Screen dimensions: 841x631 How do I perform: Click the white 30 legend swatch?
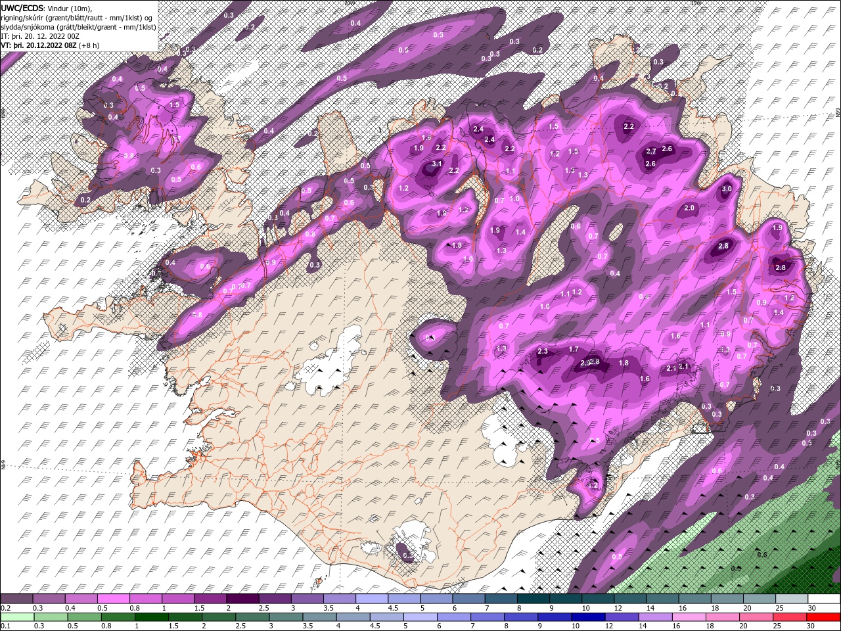coord(824,599)
